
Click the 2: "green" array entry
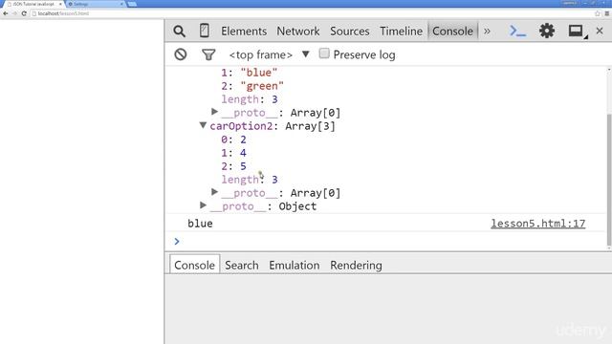pyautogui.click(x=252, y=86)
